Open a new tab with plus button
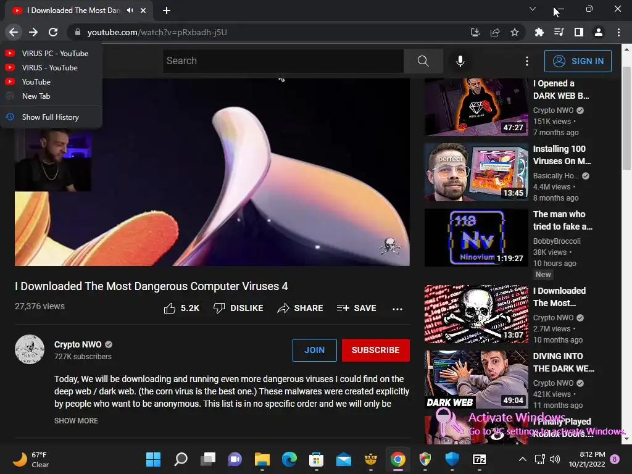Image resolution: width=632 pixels, height=474 pixels. 167,10
